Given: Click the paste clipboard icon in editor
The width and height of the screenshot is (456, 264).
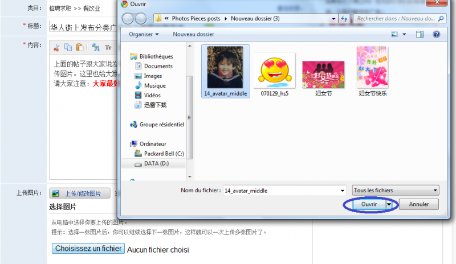Looking at the screenshot, I should click(79, 47).
